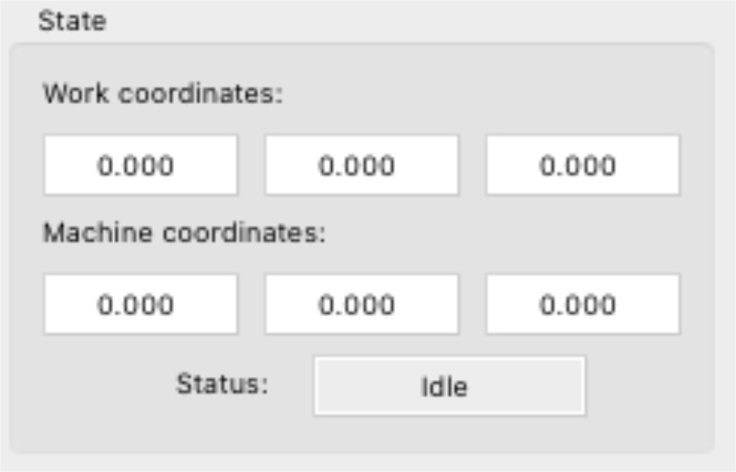This screenshot has height=472, width=736.
Task: Focus the machine Z coordinate value
Action: tap(582, 305)
